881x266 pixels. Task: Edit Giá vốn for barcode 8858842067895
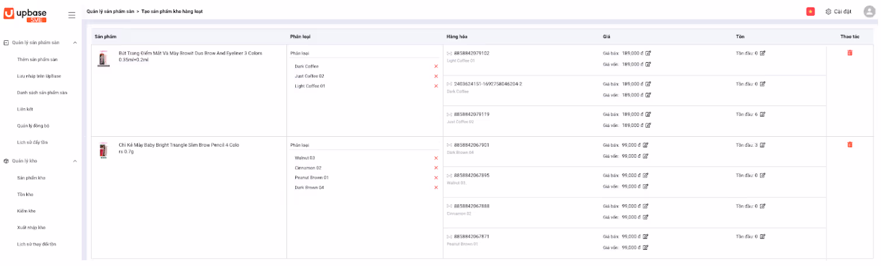645,186
